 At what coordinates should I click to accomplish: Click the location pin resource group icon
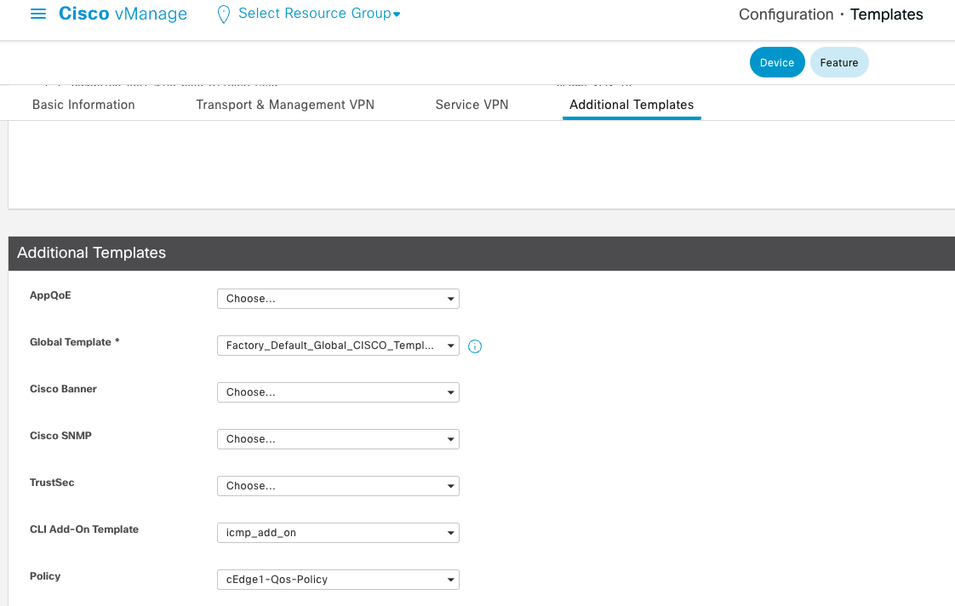pyautogui.click(x=224, y=14)
